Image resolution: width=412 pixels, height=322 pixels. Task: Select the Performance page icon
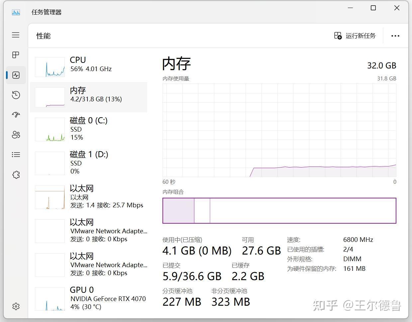(x=16, y=75)
